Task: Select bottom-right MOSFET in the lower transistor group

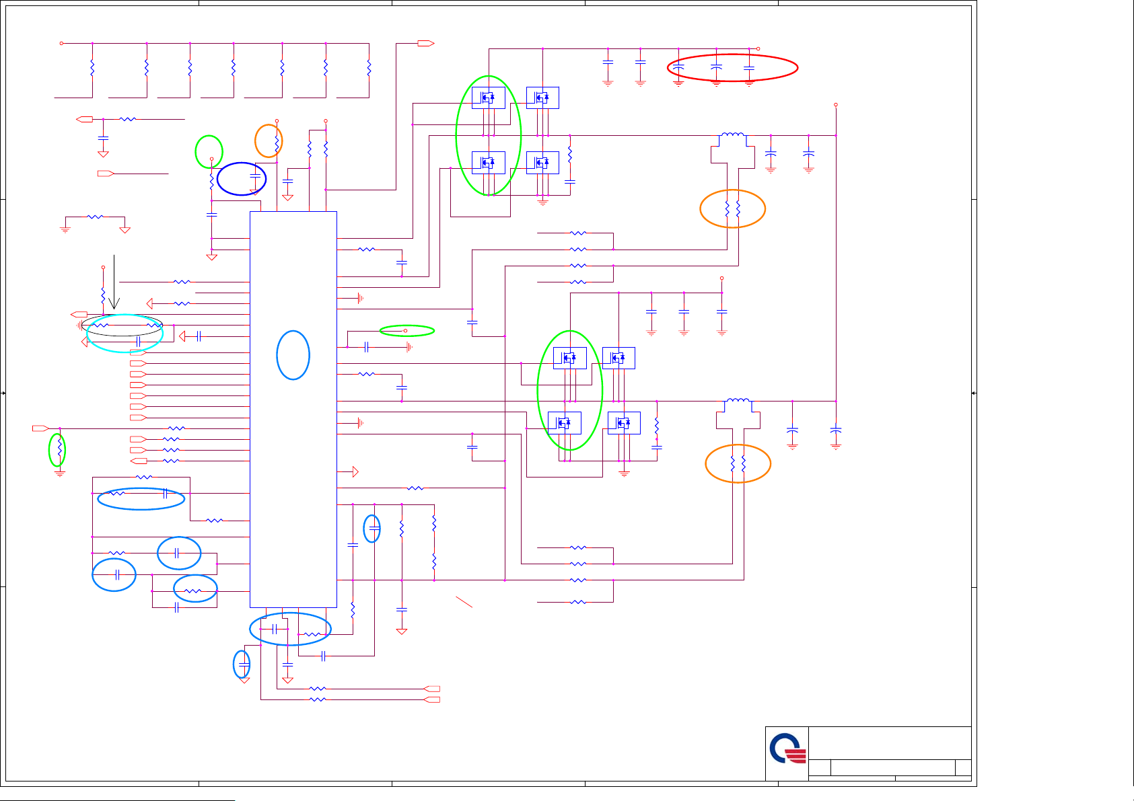Action: (624, 423)
